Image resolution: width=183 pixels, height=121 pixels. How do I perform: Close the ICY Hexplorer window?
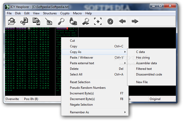[170, 6]
